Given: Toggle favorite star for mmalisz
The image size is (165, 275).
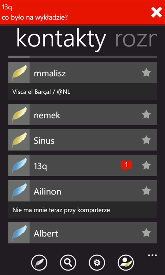Looking at the screenshot, I should (x=146, y=73).
